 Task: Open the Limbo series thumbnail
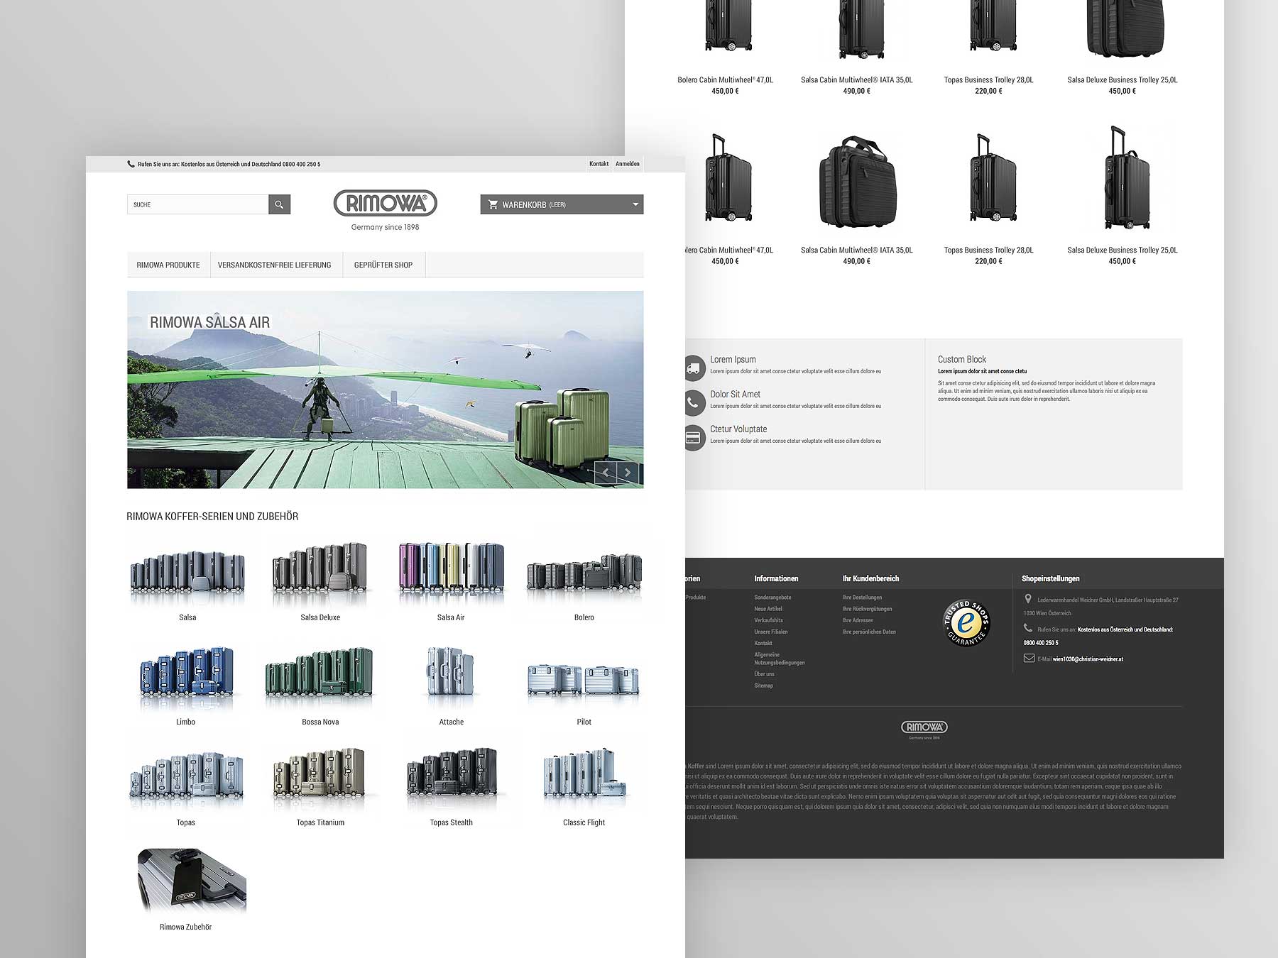pyautogui.click(x=186, y=674)
